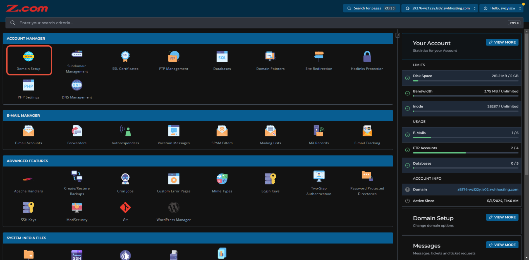Screen dimensions: 529x260
Task: Click the Active Since date value
Action: (503, 201)
